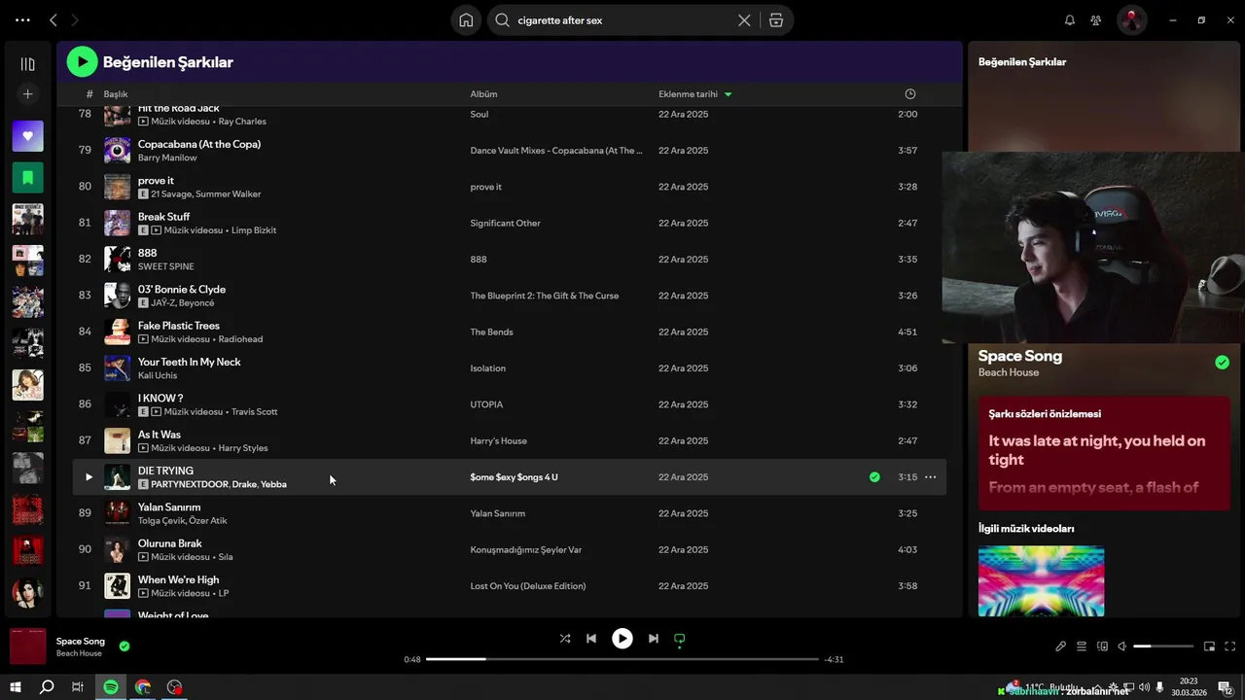1245x700 pixels.
Task: Open the Windows taskbar search icon
Action: click(x=47, y=687)
